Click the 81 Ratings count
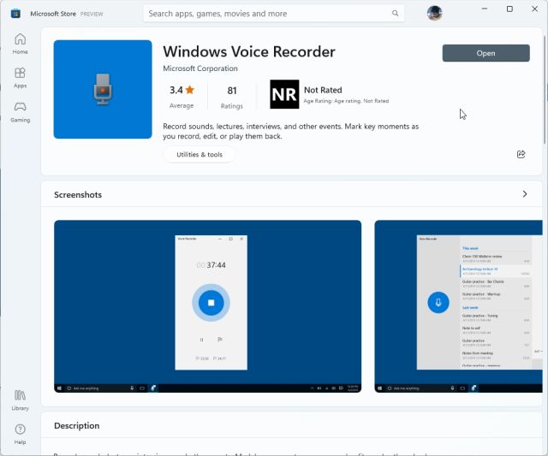This screenshot has height=456, width=548. coord(232,97)
